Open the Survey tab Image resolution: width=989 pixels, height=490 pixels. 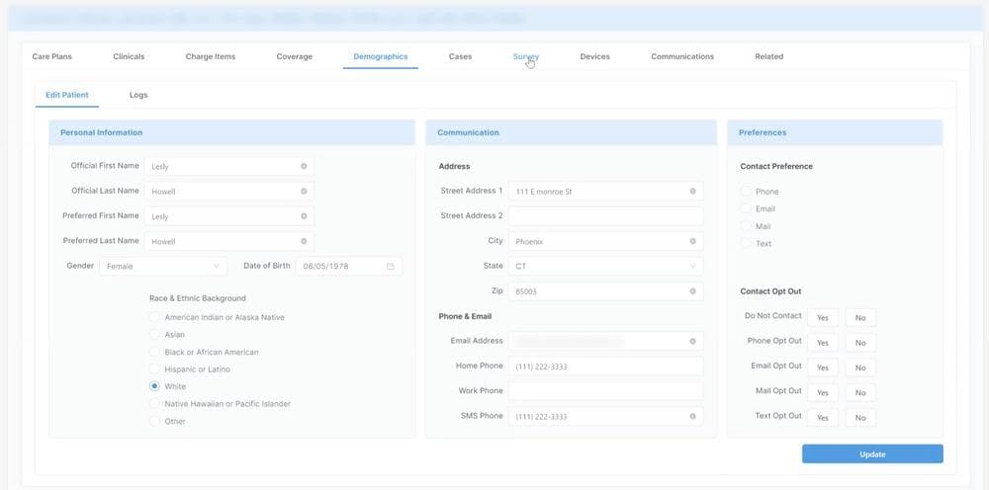pos(525,57)
